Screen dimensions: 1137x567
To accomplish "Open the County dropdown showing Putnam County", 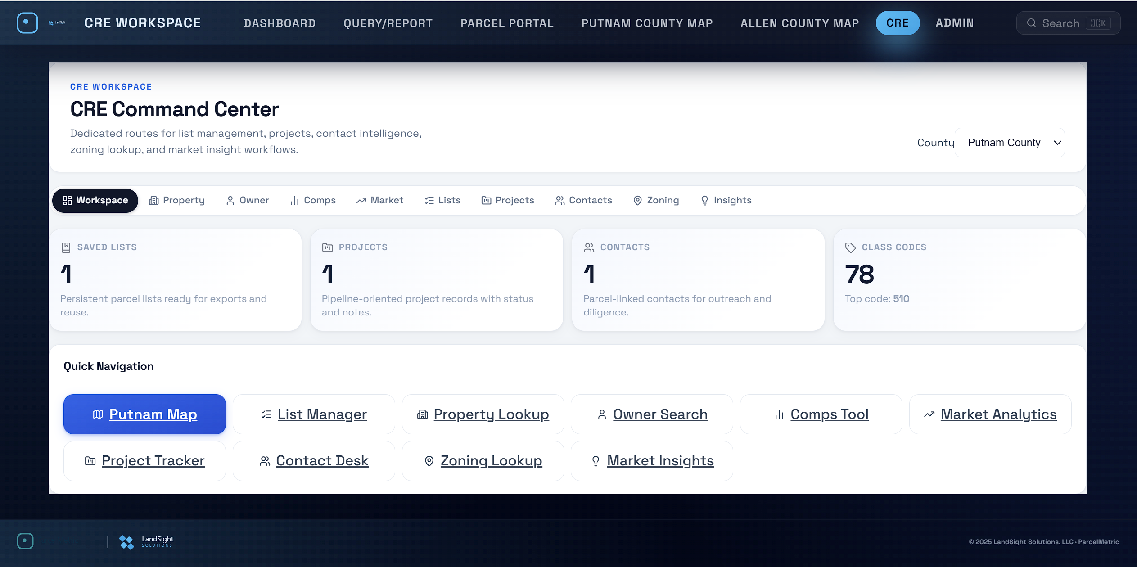I will [x=1010, y=142].
